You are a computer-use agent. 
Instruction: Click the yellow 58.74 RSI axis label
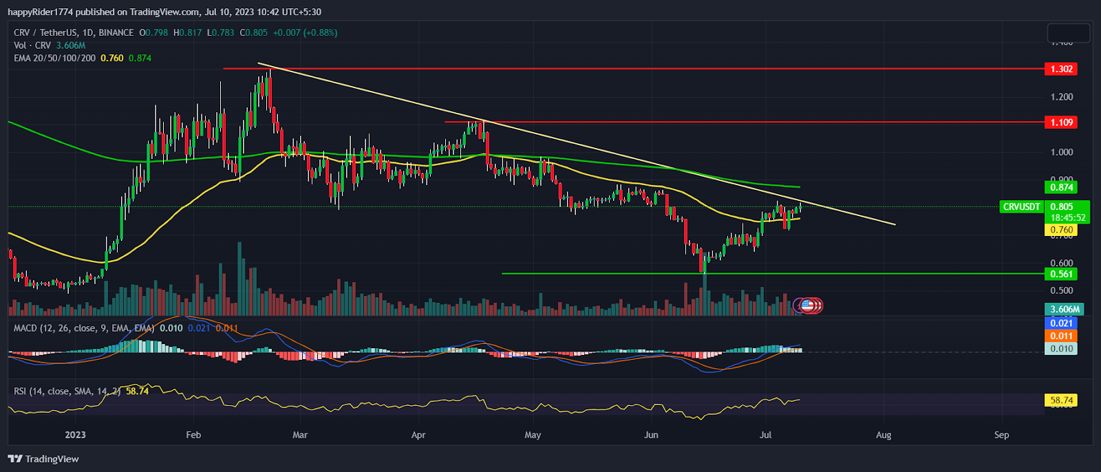click(1060, 400)
